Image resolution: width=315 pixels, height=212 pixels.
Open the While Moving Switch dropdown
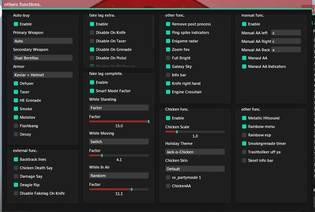pyautogui.click(x=119, y=142)
